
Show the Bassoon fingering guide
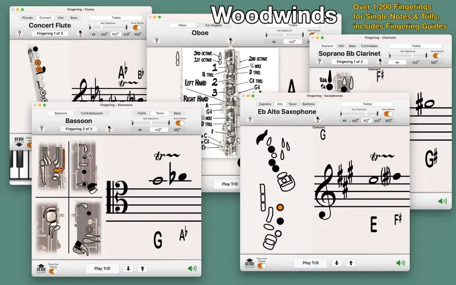[x=109, y=129]
